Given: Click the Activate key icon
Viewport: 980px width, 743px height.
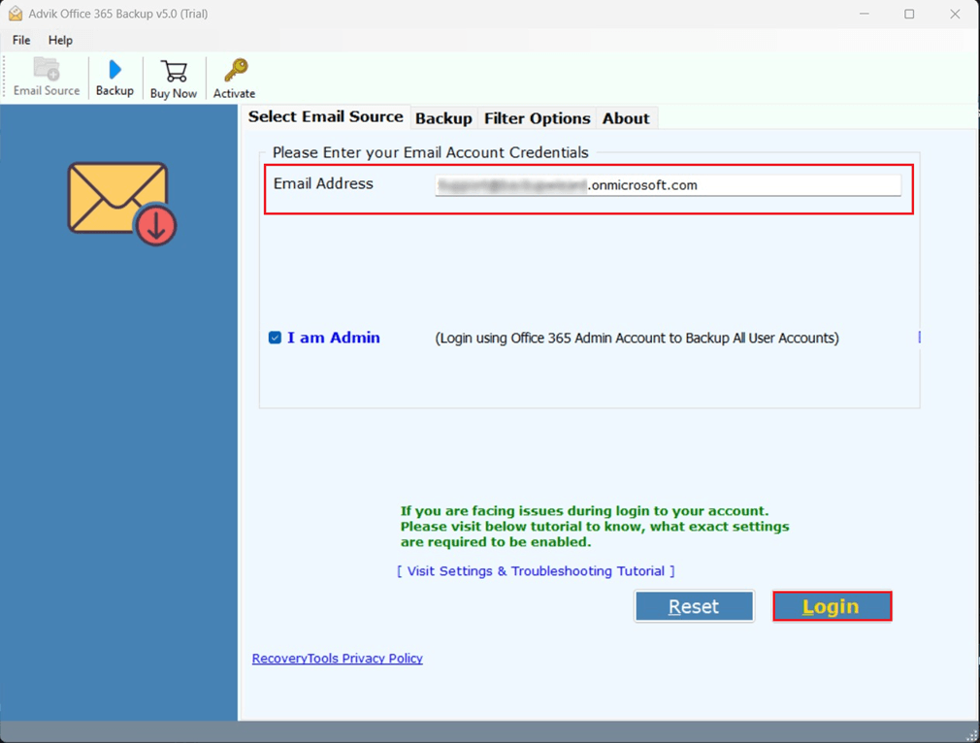Looking at the screenshot, I should [235, 79].
